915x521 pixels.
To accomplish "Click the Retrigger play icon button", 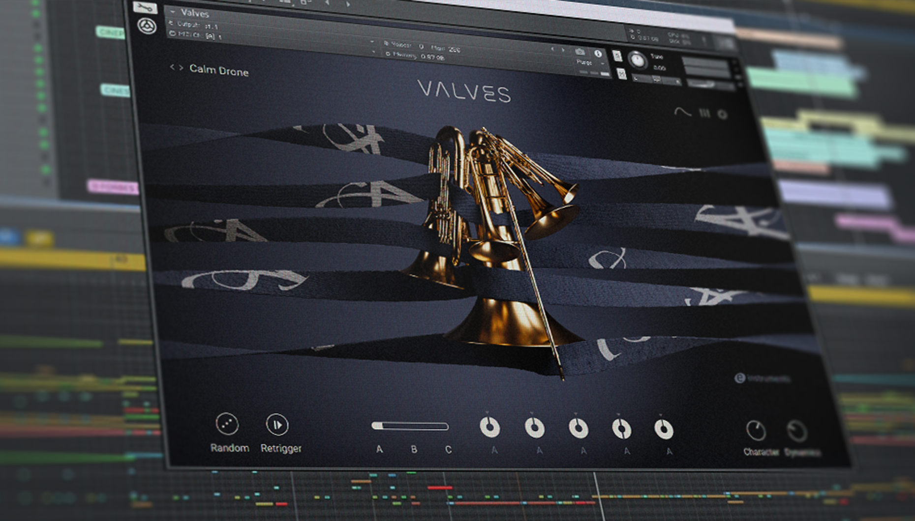I will click(277, 425).
